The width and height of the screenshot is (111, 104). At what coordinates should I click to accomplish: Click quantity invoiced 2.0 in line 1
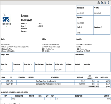(x=93, y=81)
